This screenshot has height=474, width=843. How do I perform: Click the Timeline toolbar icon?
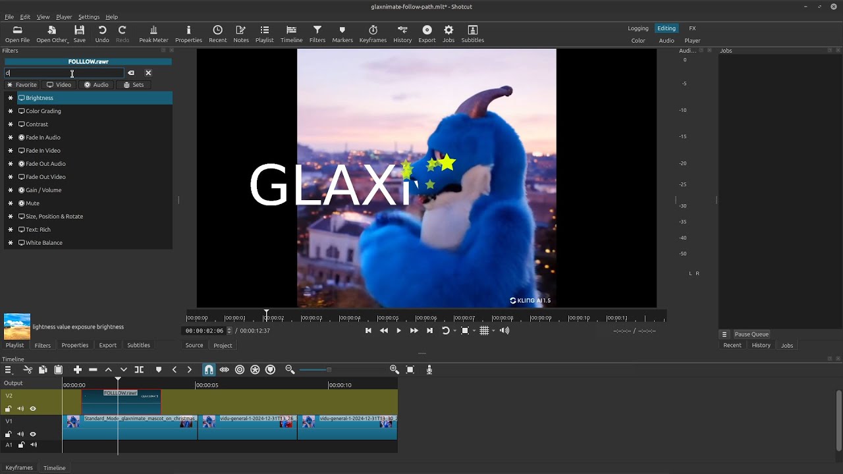coord(291,34)
